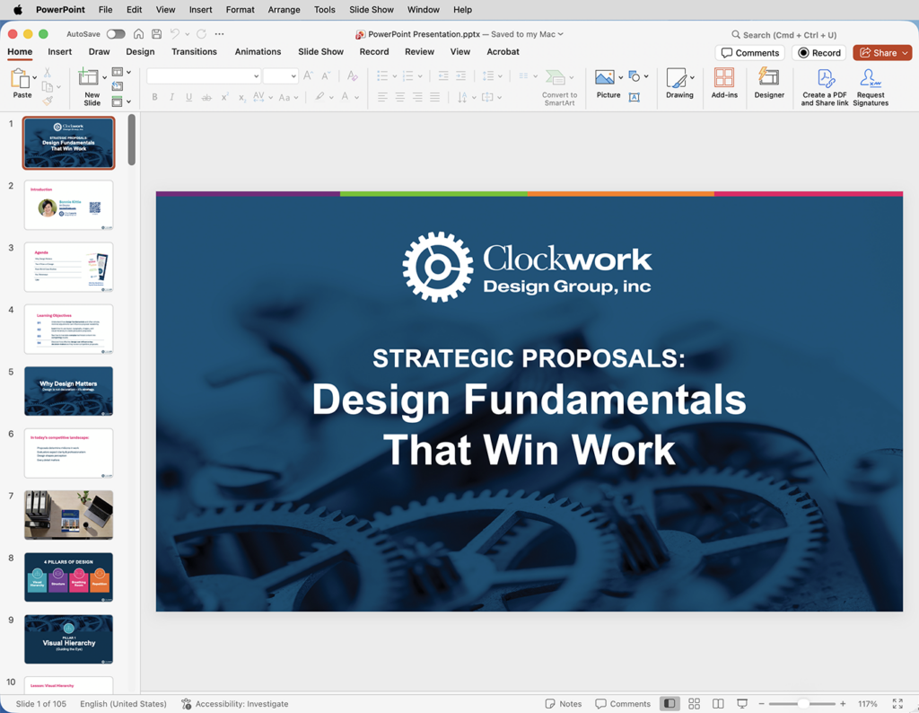The image size is (919, 713).
Task: Expand the New Slide dropdown arrow
Action: coord(104,77)
